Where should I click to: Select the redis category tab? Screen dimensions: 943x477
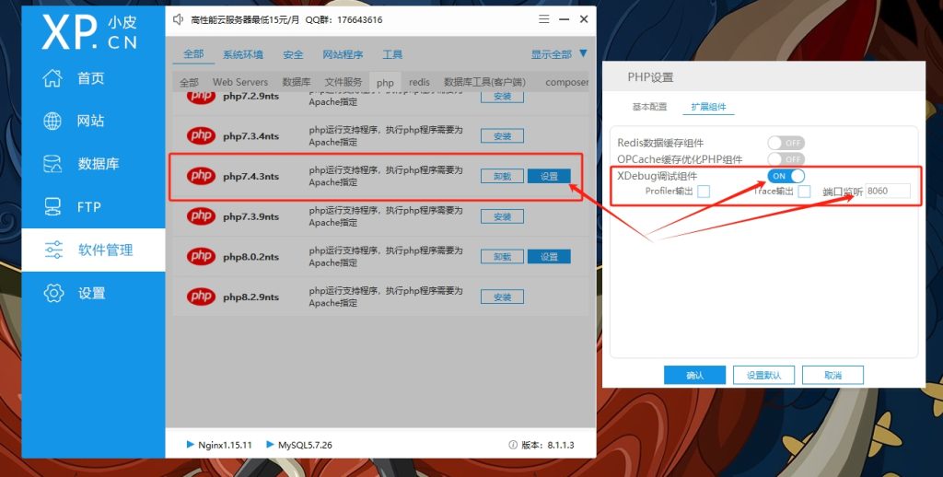[419, 82]
